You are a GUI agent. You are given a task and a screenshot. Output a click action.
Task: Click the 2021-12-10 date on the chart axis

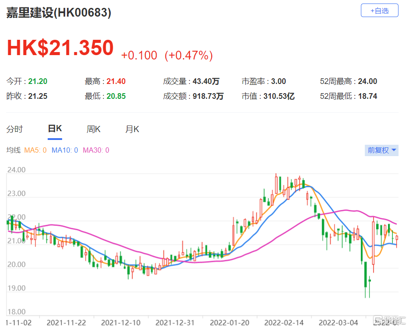pos(121,323)
